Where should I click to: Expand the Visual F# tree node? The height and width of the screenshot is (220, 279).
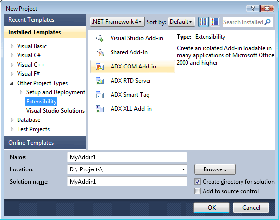pos(12,74)
